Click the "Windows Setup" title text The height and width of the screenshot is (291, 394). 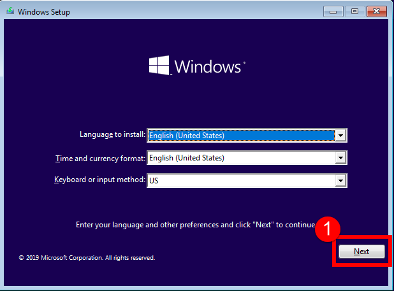click(44, 12)
